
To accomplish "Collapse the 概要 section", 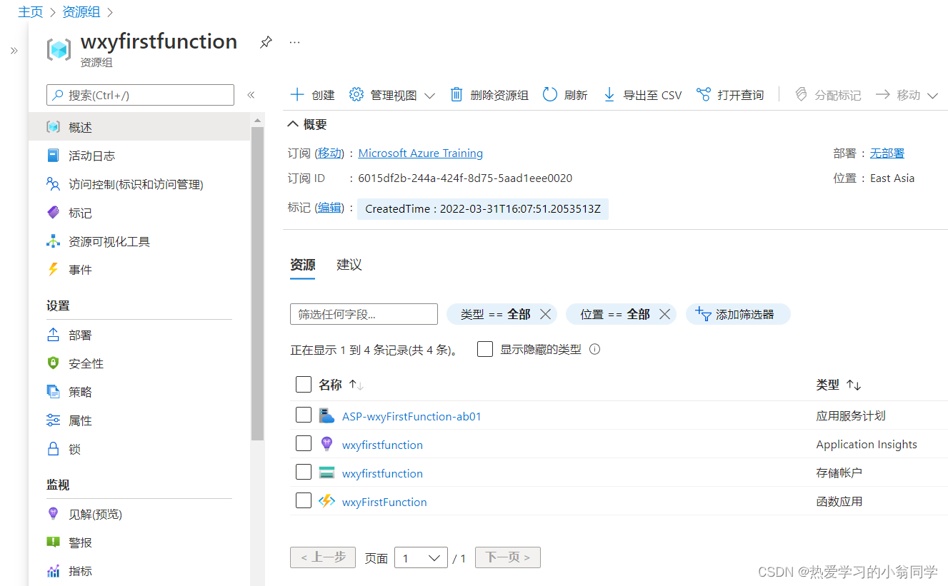I will tap(293, 124).
